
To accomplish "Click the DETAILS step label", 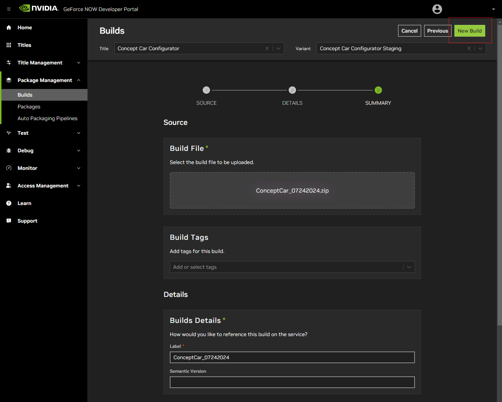I will pyautogui.click(x=292, y=103).
